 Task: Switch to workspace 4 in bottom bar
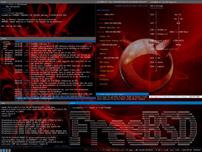[9, 150]
